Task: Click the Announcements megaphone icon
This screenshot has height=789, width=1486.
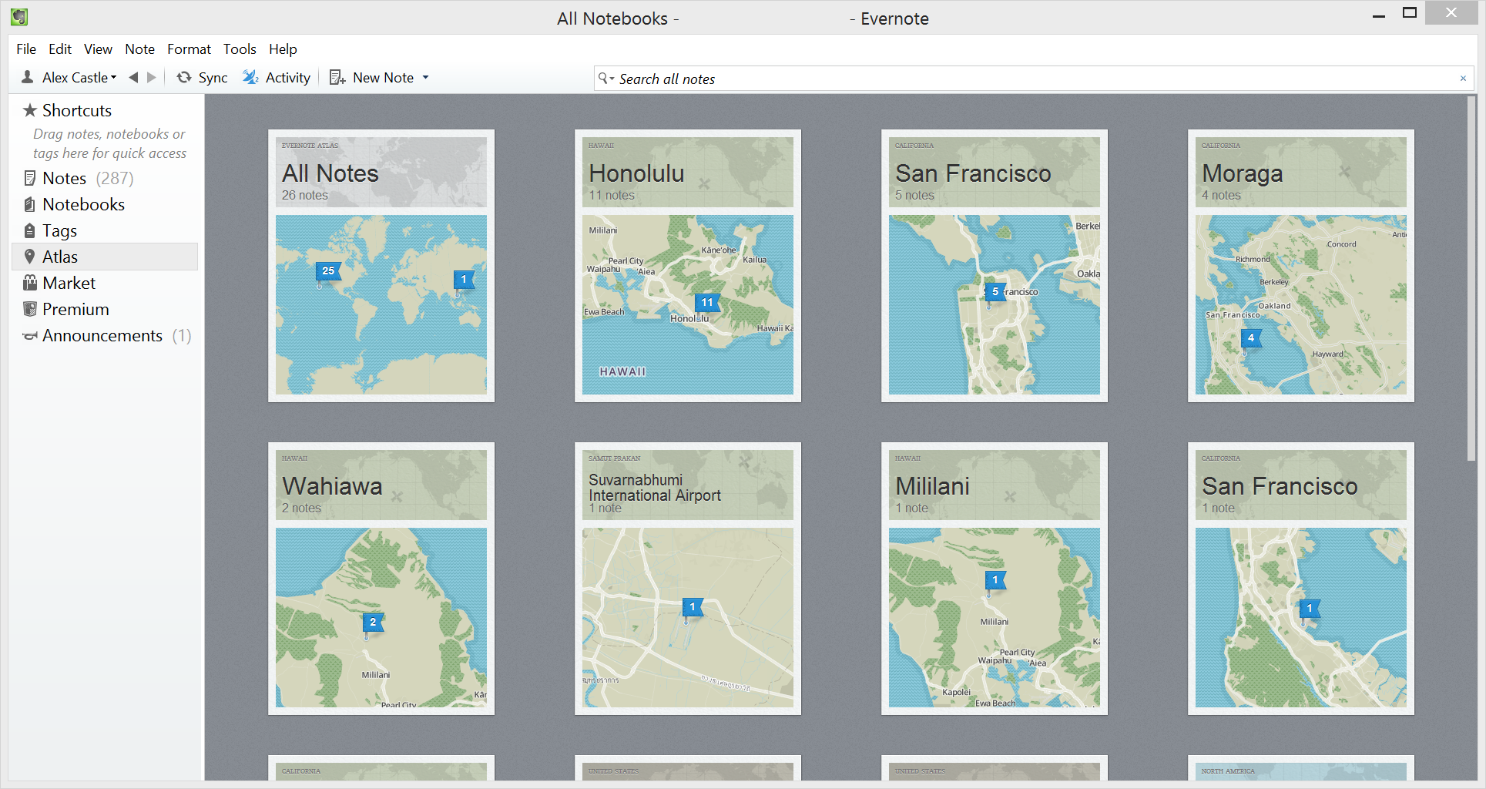Action: pyautogui.click(x=30, y=336)
